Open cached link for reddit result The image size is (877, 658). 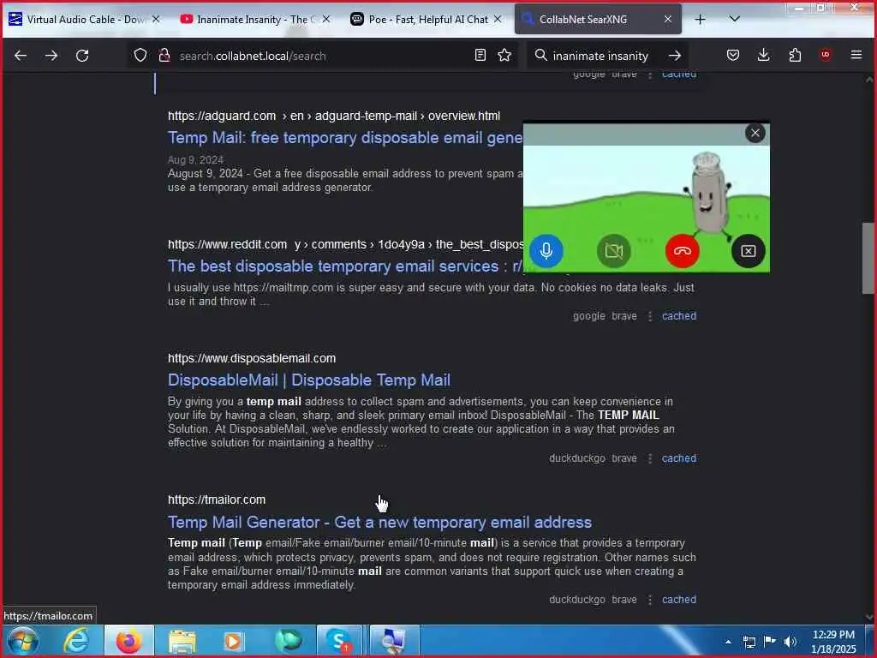[679, 315]
